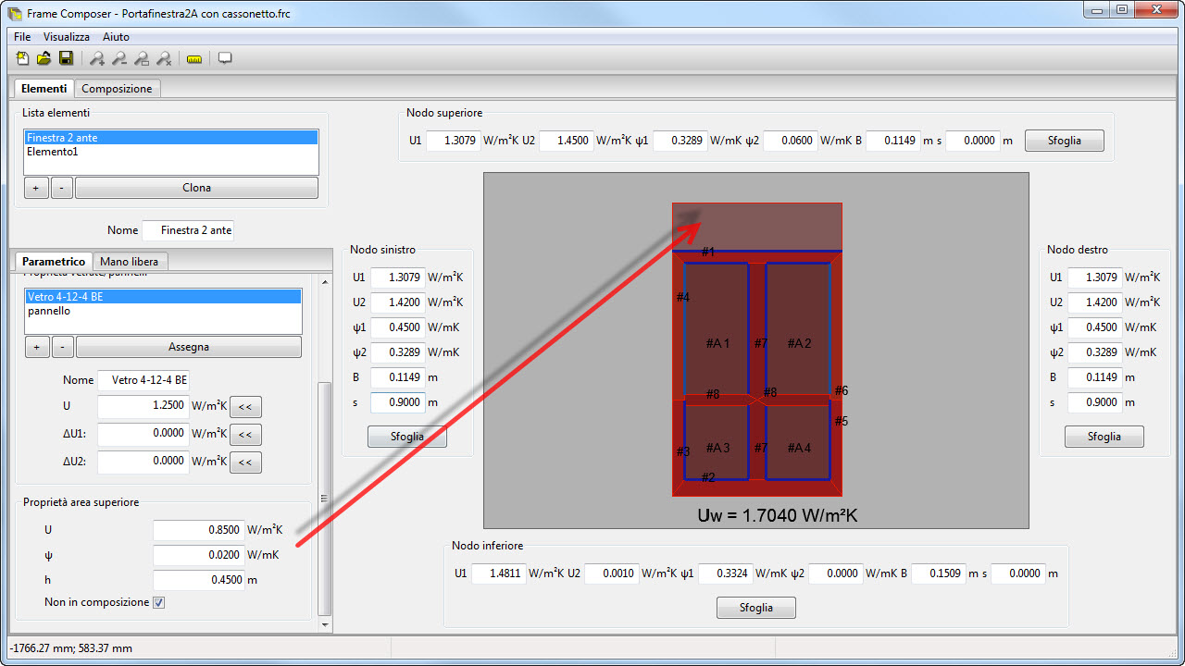Open the Visualizza menu
1185x666 pixels.
pyautogui.click(x=67, y=37)
